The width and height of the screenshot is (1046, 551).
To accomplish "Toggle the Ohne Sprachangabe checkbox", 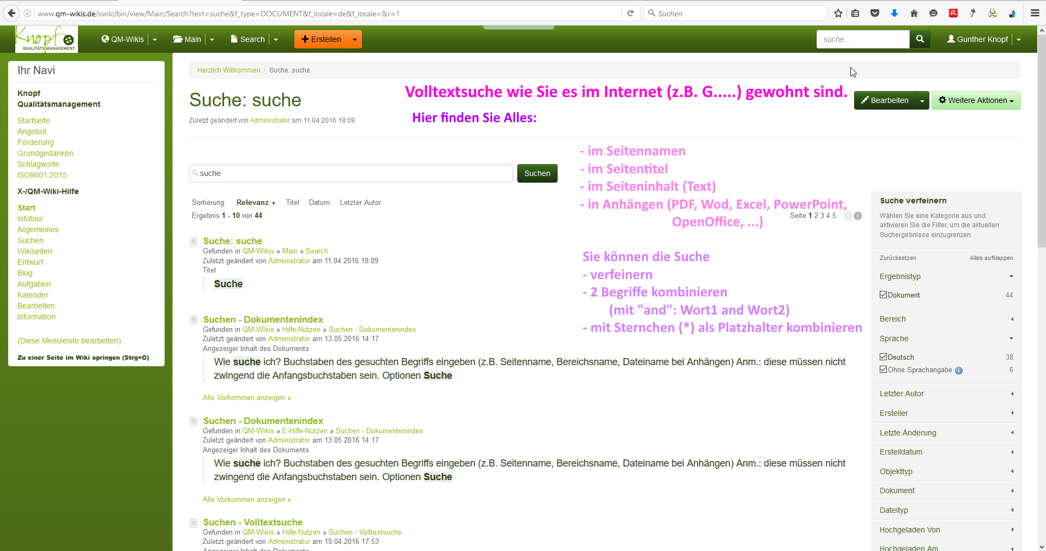I will pyautogui.click(x=883, y=370).
